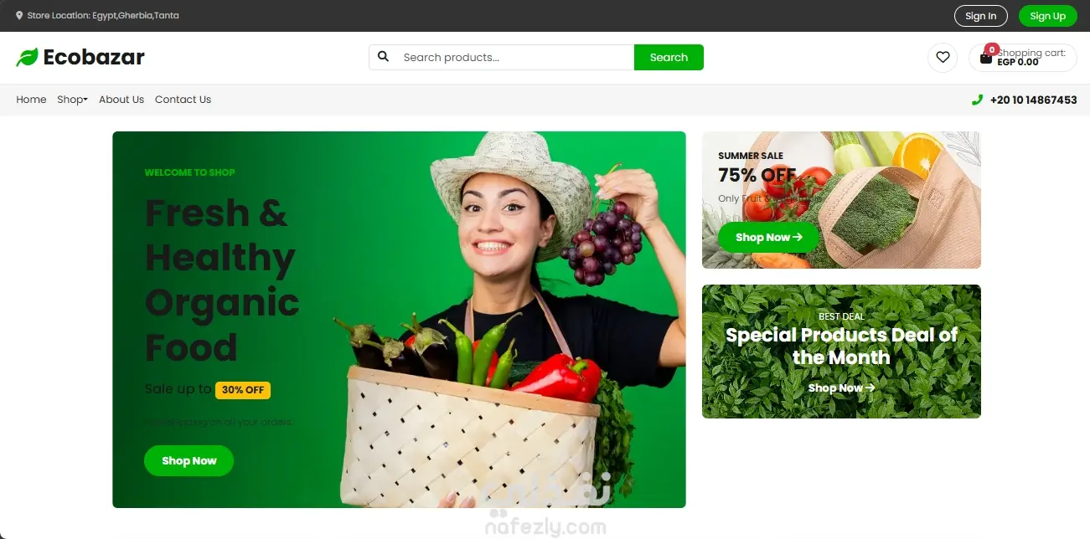Click the Sign In button
The height and width of the screenshot is (539, 1090).
coord(980,16)
